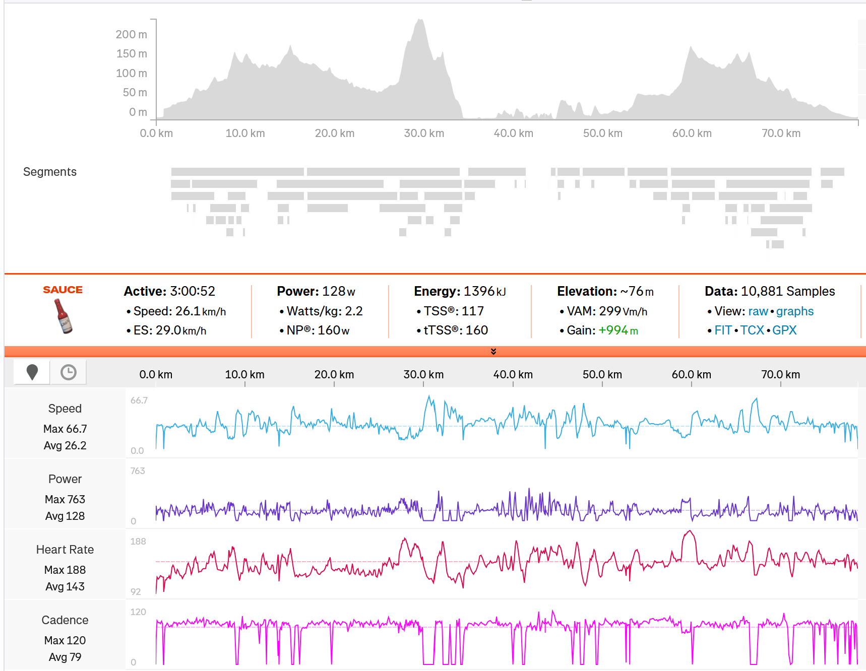Switch chart axis to distance with pin icon
The height and width of the screenshot is (671, 866).
click(x=32, y=372)
